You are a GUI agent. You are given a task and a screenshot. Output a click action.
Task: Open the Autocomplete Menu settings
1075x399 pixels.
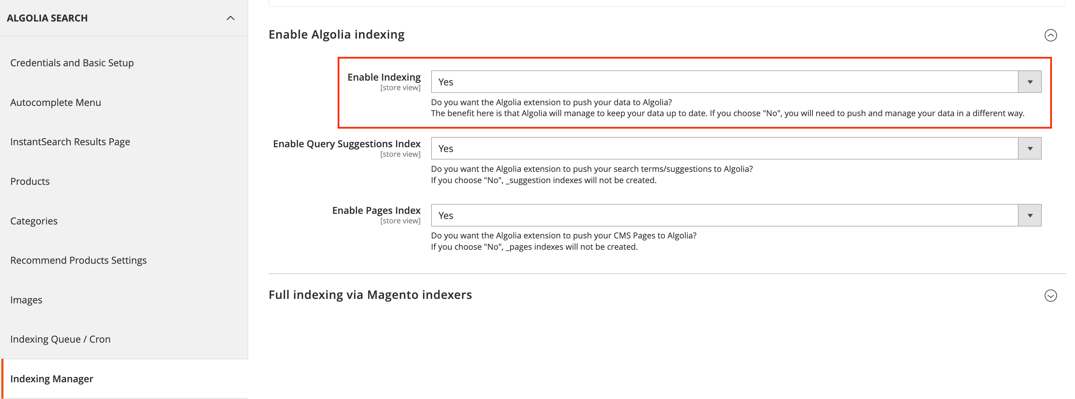(x=55, y=102)
